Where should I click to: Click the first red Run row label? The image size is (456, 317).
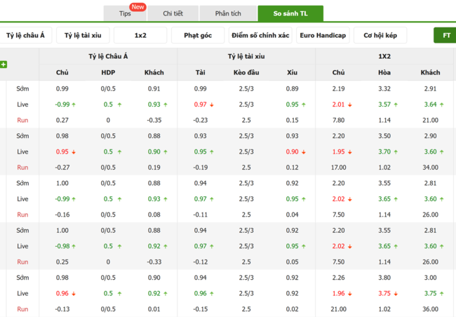pyautogui.click(x=22, y=120)
